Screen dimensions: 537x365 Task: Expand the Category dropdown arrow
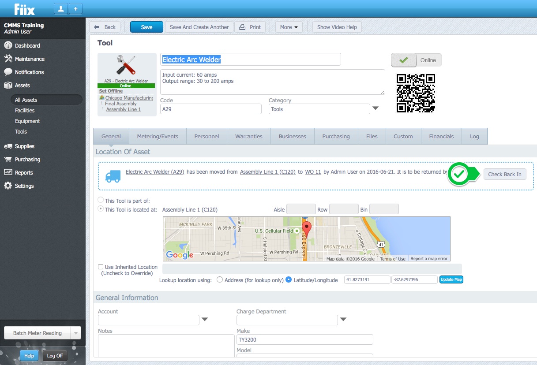pyautogui.click(x=376, y=108)
